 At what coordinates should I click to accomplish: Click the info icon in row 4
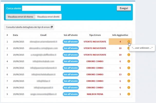coord(129,61)
